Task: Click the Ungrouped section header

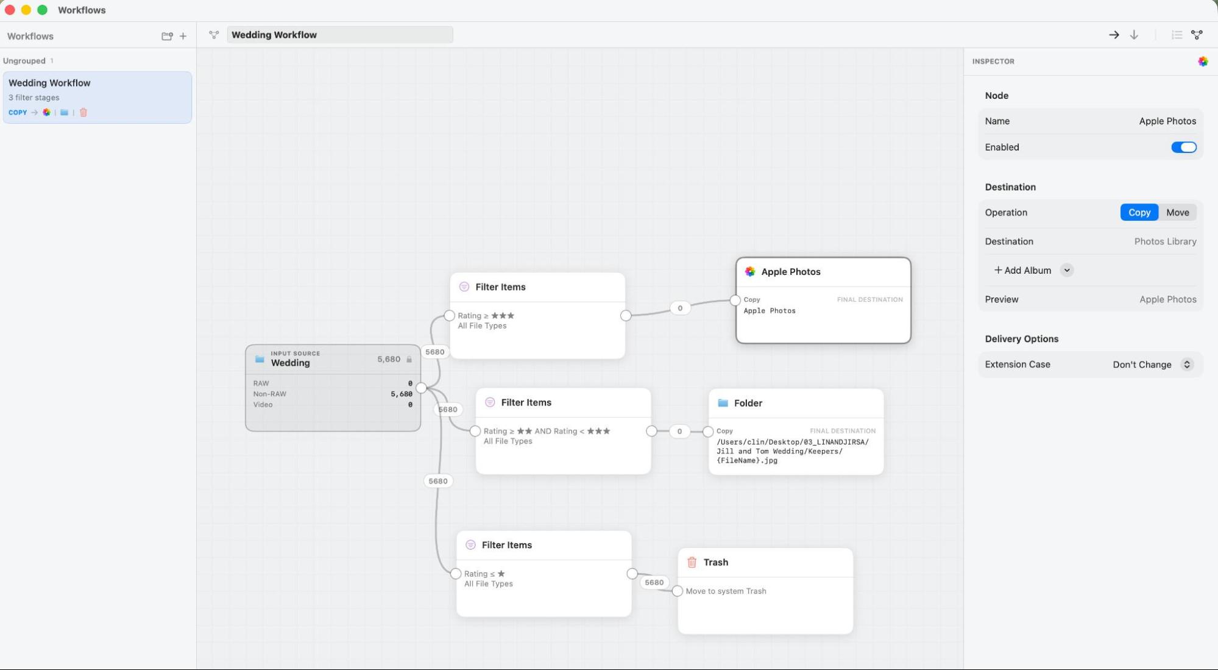Action: pyautogui.click(x=24, y=61)
